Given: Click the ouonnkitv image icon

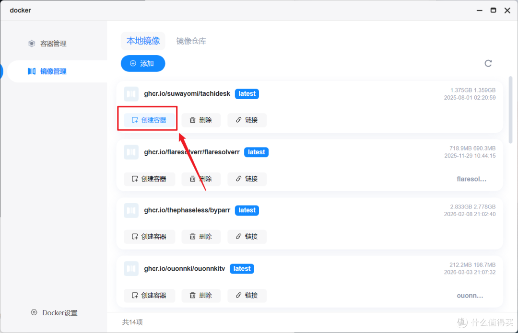Looking at the screenshot, I should coord(131,269).
